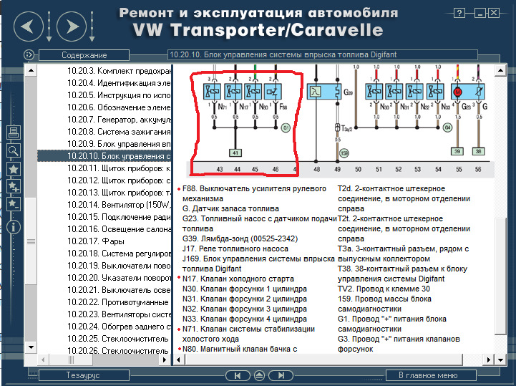Click the forward navigation arrow button
Screen dimensions: 516x386
click(x=72, y=26)
